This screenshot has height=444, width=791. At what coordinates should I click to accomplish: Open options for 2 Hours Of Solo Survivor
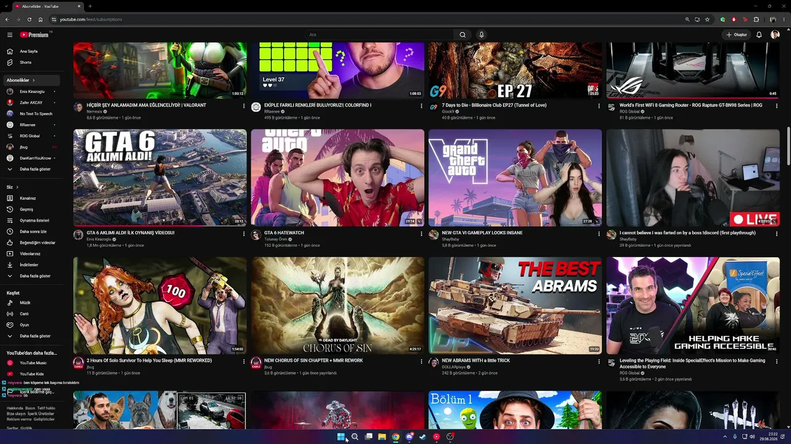(243, 361)
